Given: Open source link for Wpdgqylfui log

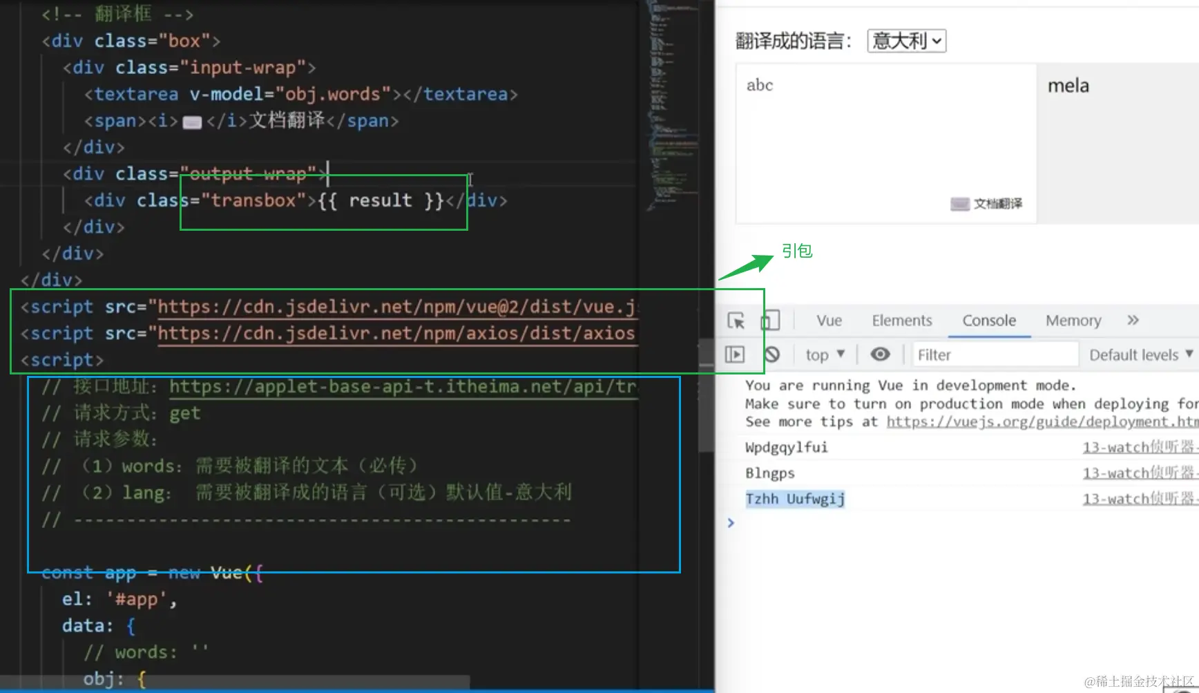Looking at the screenshot, I should (1140, 447).
